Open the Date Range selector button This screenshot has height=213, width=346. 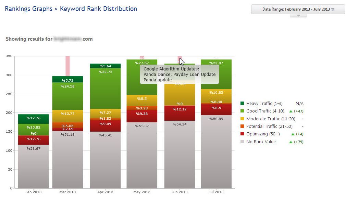298,9
